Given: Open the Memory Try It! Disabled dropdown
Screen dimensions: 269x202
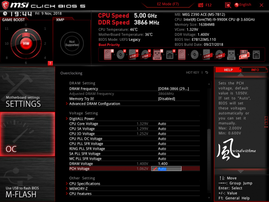Looking at the screenshot, I should (x=166, y=99).
